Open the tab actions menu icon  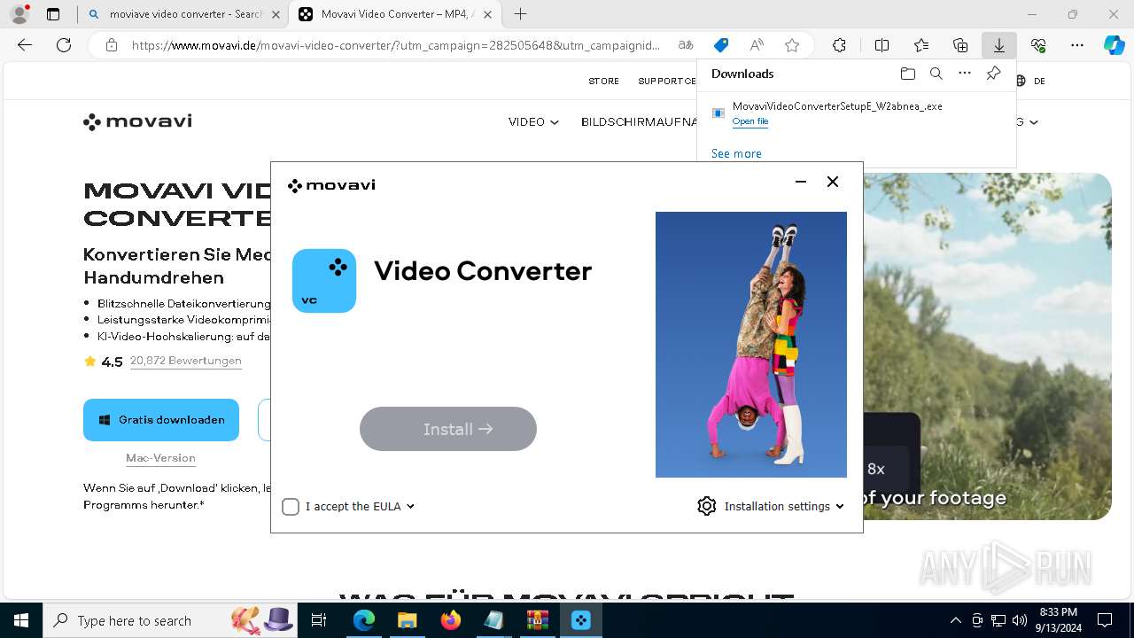point(52,14)
